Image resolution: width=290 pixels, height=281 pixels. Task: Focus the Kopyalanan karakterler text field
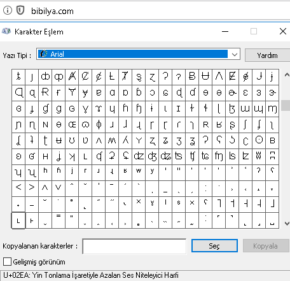click(x=134, y=246)
